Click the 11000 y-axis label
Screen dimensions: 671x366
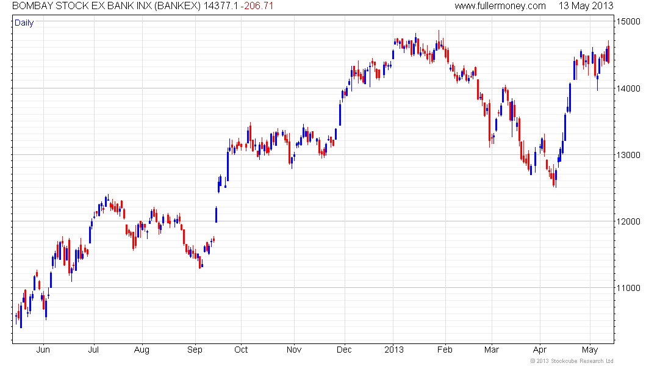628,288
